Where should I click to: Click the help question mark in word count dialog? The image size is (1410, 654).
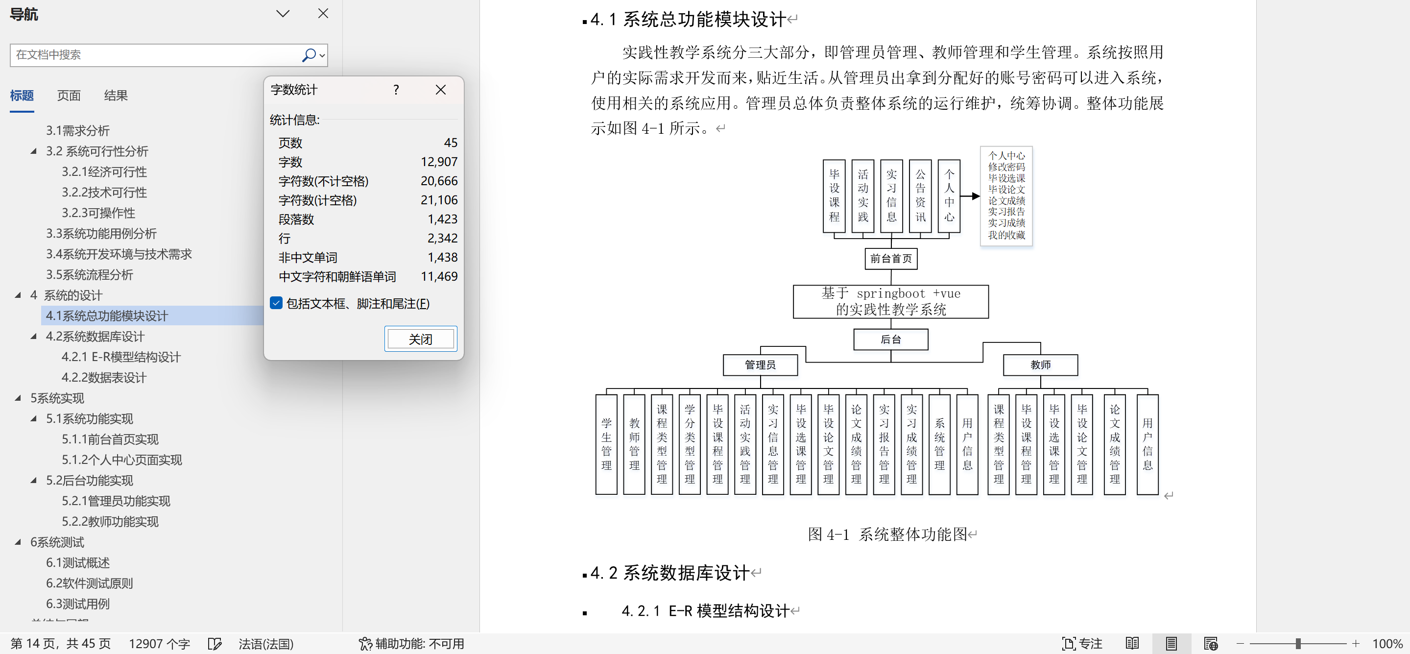(x=396, y=90)
